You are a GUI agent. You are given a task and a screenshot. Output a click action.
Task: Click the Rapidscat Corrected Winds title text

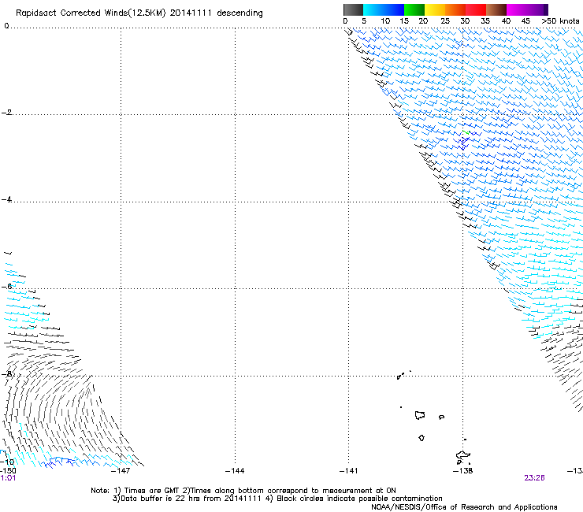(139, 13)
